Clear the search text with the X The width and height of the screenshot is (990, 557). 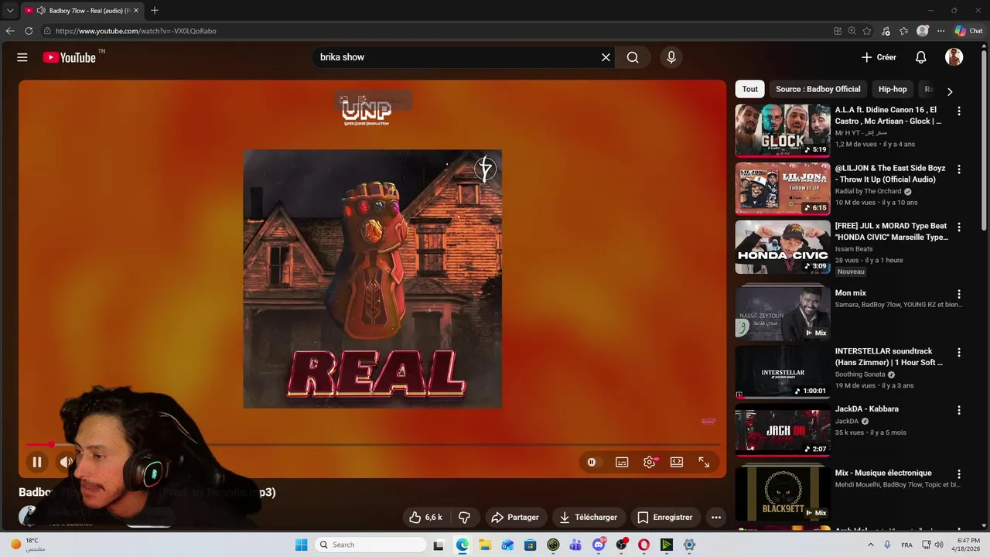coord(606,57)
